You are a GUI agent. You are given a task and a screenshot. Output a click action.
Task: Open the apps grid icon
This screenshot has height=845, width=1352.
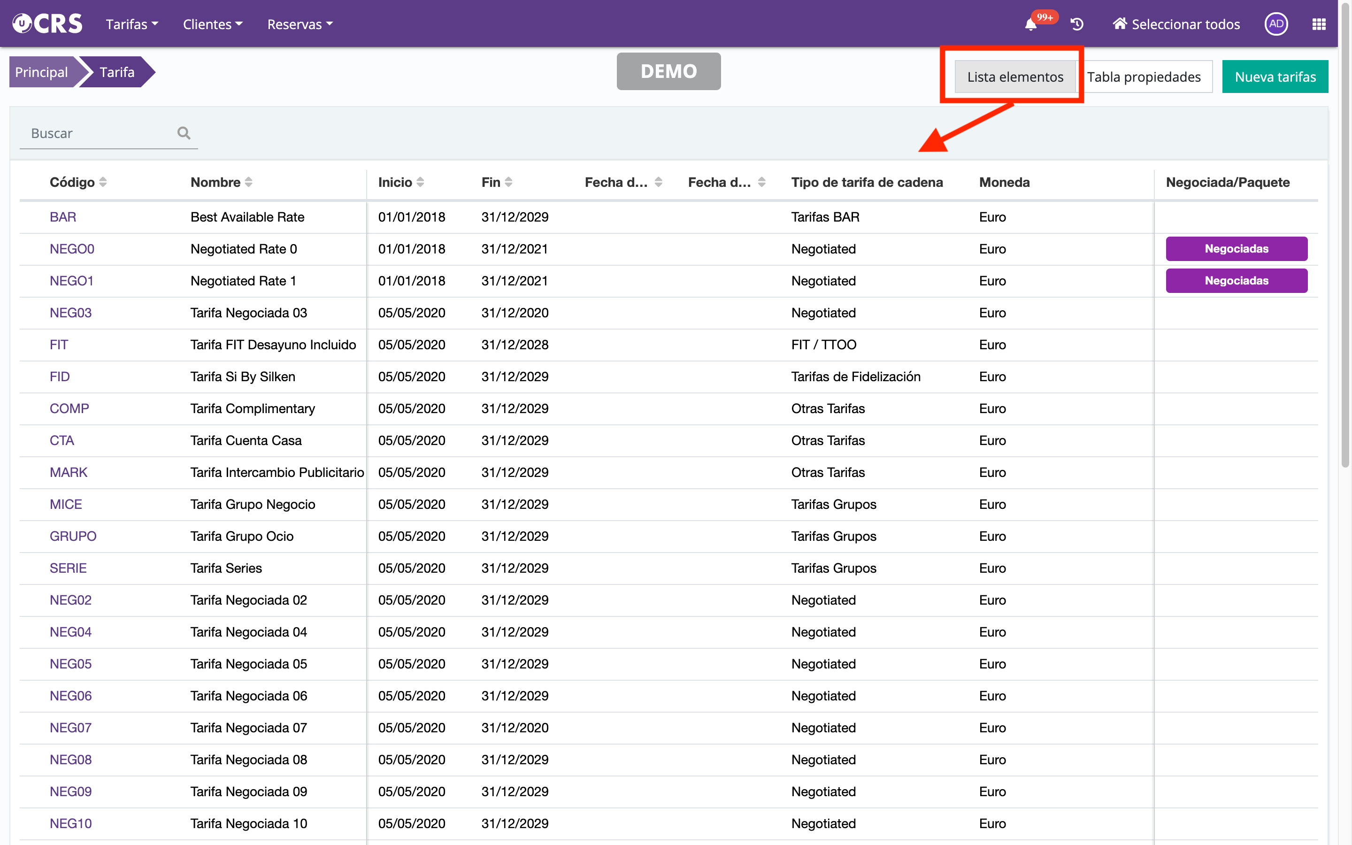(1319, 24)
